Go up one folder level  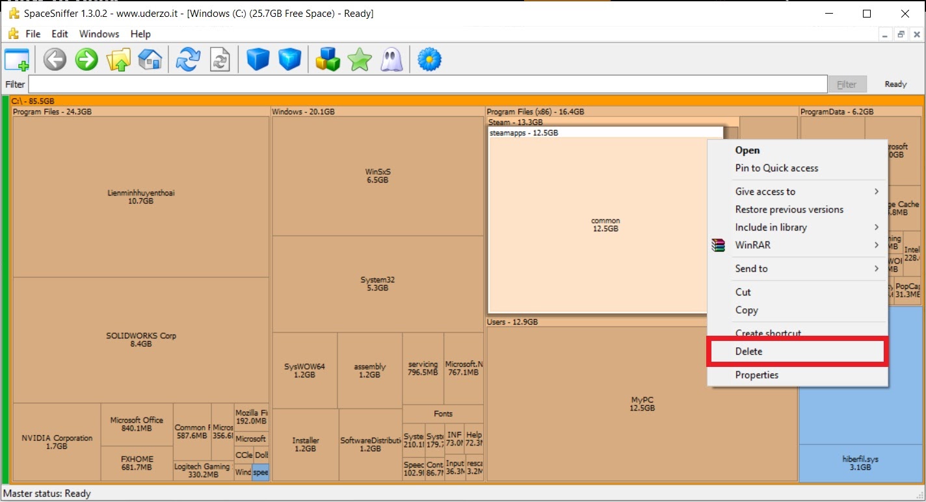pyautogui.click(x=118, y=60)
